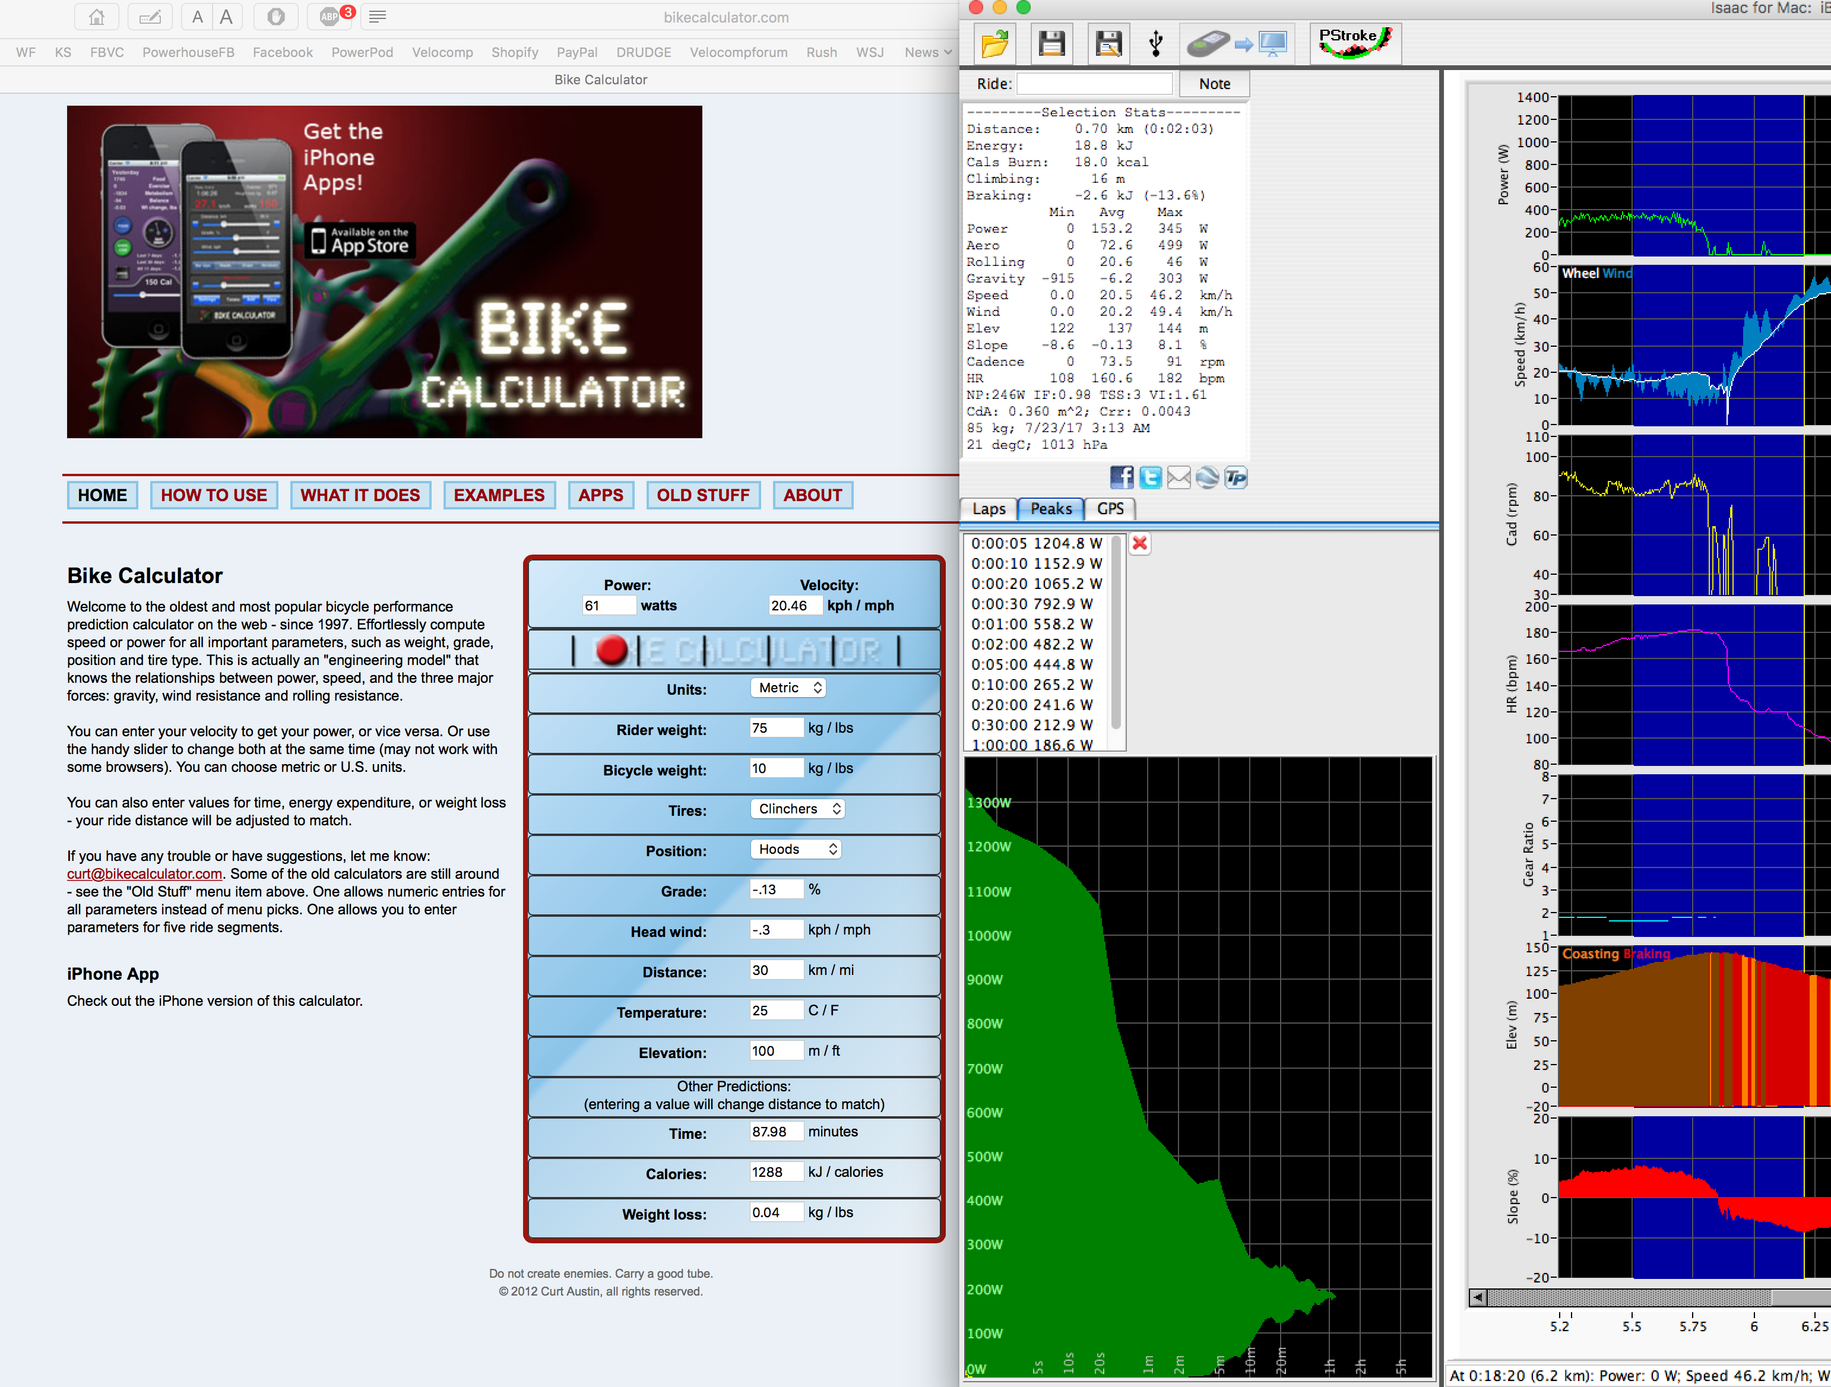This screenshot has height=1387, width=1831.
Task: Click the Bicycle weight input field
Action: point(777,768)
